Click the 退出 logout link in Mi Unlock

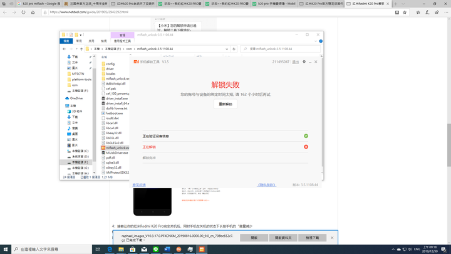pos(296,62)
